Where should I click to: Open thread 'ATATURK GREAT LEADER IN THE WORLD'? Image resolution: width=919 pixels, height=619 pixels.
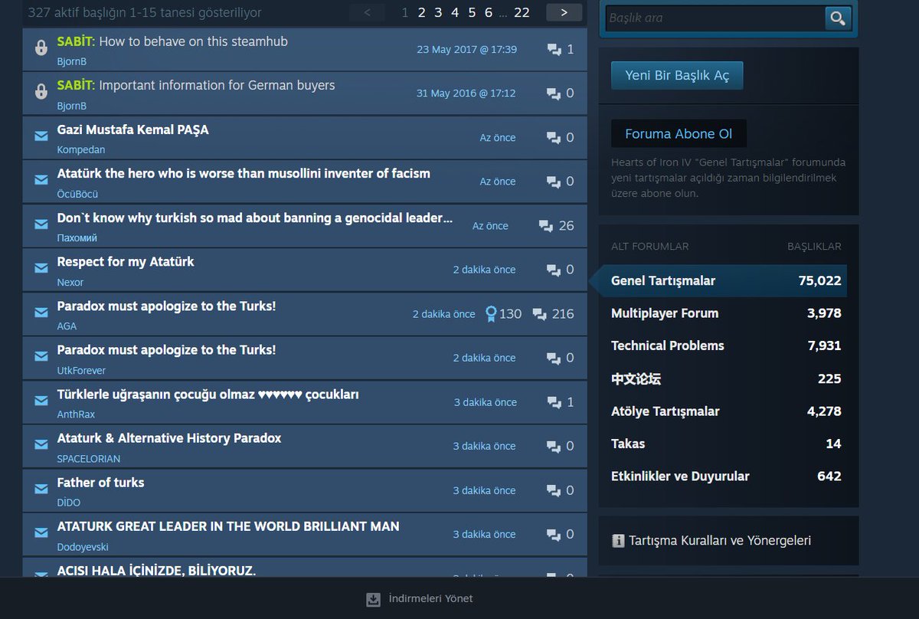[228, 526]
